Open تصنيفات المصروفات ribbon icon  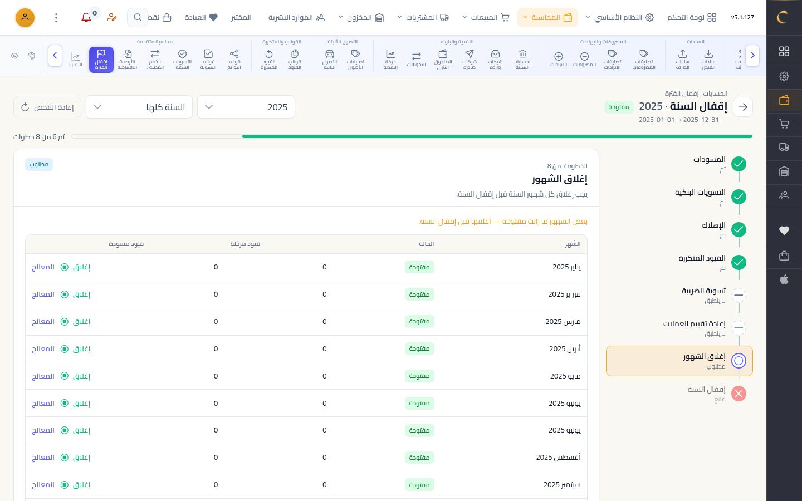(644, 60)
